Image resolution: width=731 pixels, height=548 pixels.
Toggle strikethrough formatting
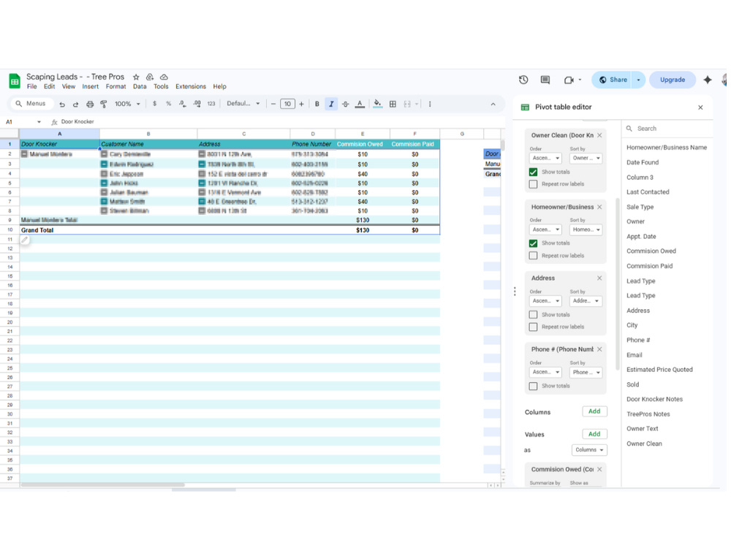pyautogui.click(x=346, y=104)
